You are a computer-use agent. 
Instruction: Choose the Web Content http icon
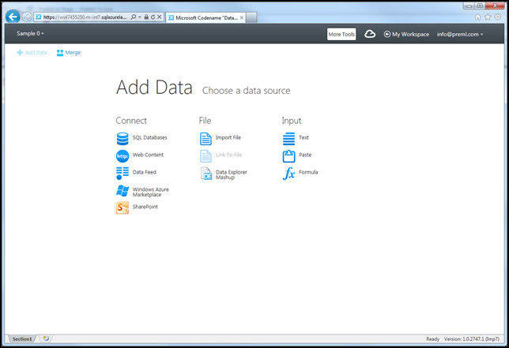[123, 156]
